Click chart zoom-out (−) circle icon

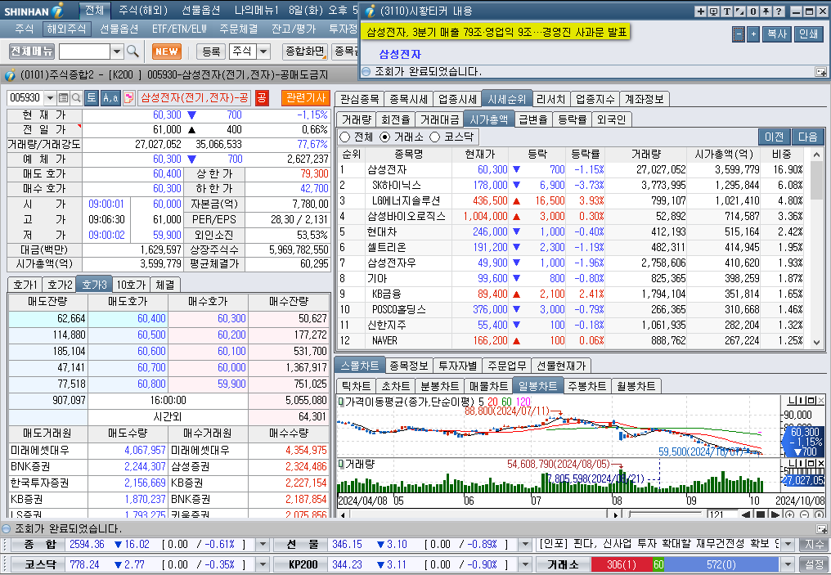click(805, 514)
